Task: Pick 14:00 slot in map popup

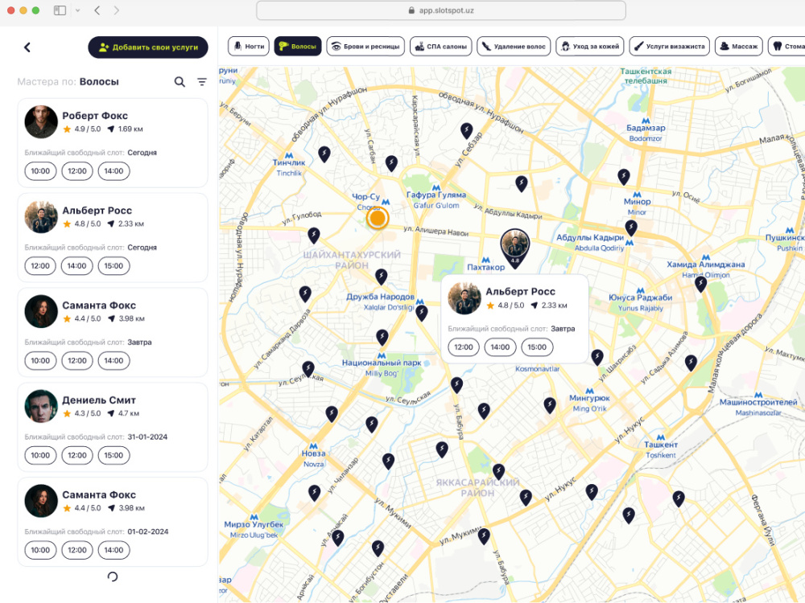Action: (500, 347)
